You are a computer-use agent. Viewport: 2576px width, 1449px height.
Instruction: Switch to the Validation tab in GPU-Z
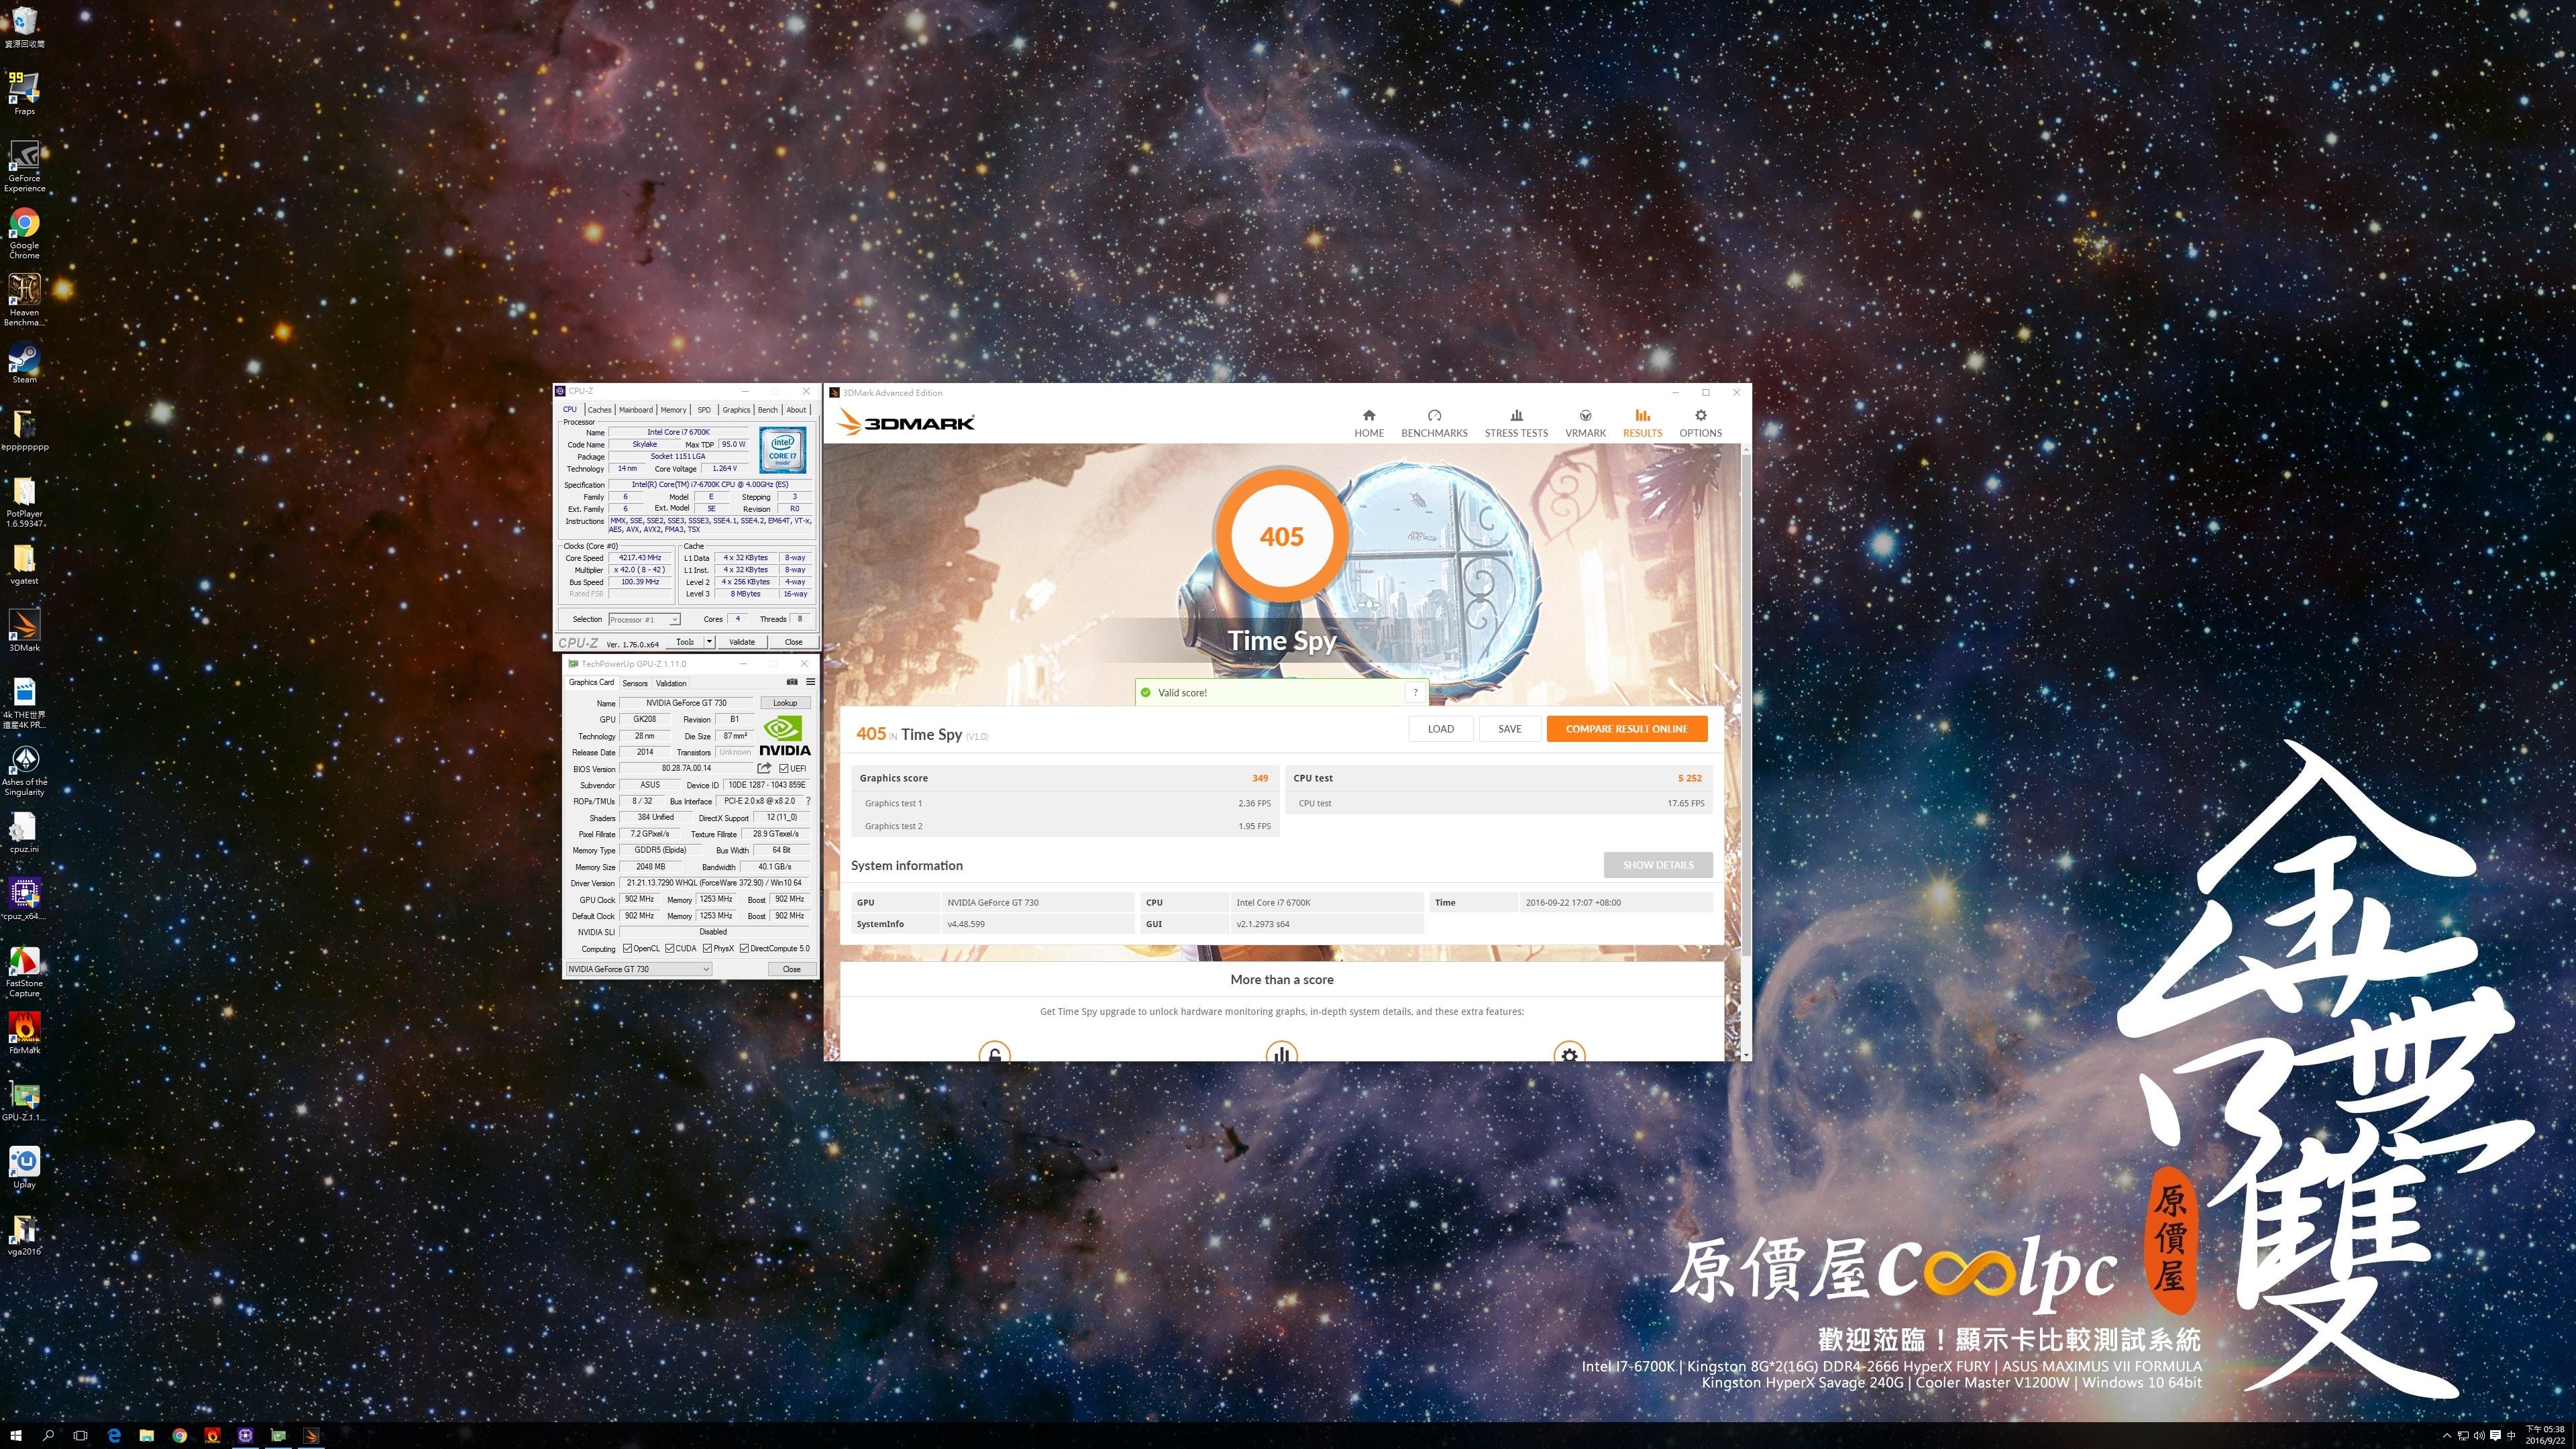(671, 683)
